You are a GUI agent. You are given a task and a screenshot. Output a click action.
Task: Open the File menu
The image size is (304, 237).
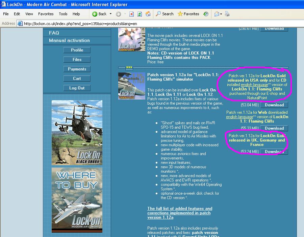[6, 14]
